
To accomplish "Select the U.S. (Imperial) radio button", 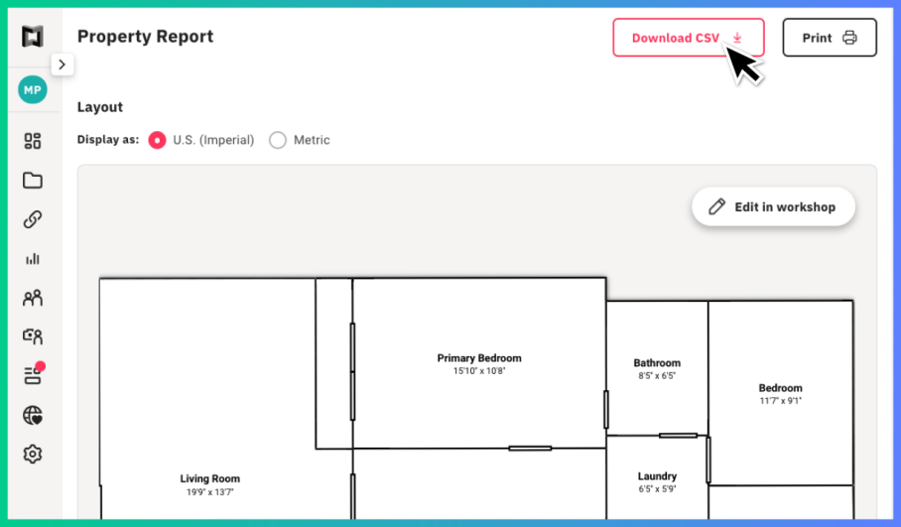I will (x=157, y=140).
